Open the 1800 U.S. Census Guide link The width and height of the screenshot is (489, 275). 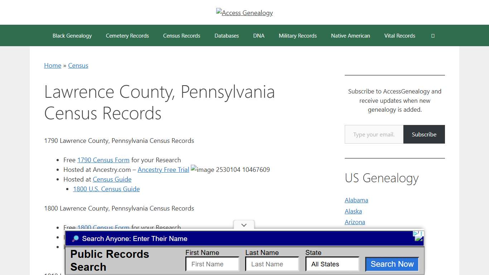pyautogui.click(x=106, y=189)
